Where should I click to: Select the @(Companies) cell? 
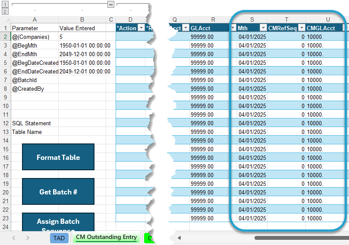[35, 37]
